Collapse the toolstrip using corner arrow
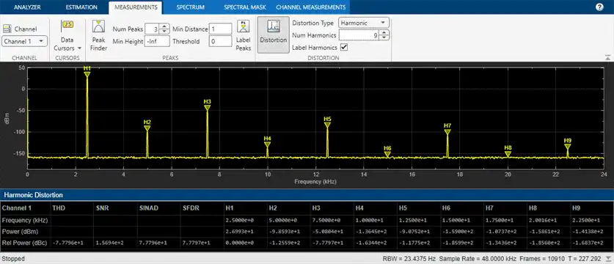The width and height of the screenshot is (614, 264). tap(607, 58)
